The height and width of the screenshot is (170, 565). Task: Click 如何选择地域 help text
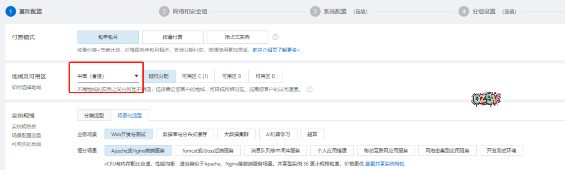pos(27,87)
